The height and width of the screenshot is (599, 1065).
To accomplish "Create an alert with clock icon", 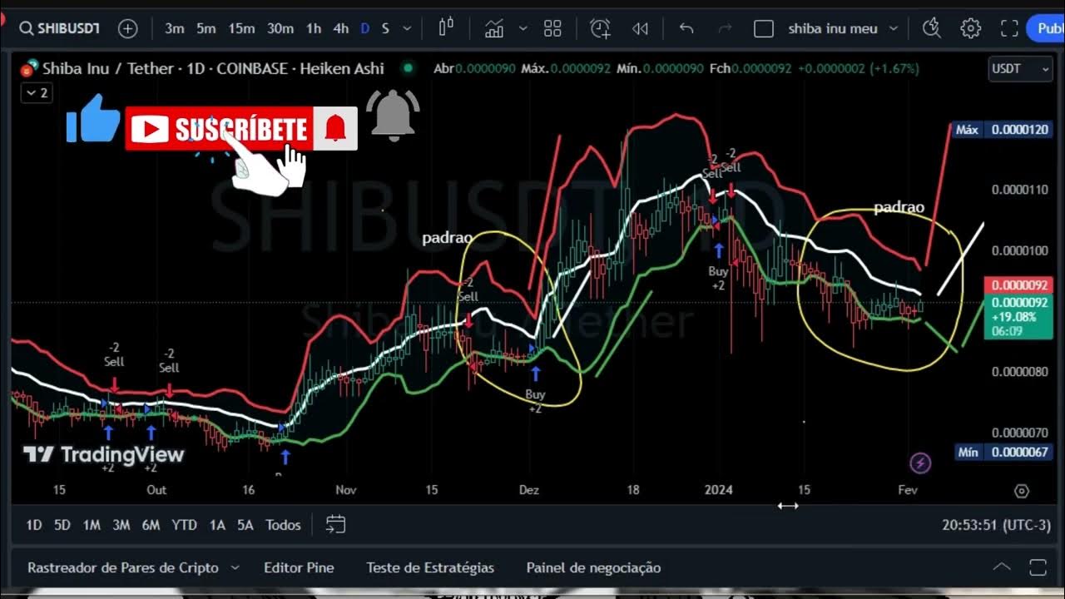I will tap(600, 28).
